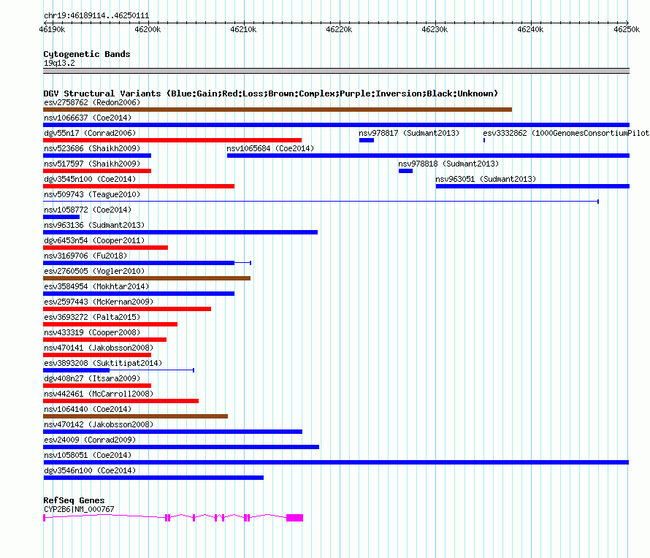Screen dimensions: 650x558
Task: Click the small blue nsv978818 bar
Action: tap(405, 171)
